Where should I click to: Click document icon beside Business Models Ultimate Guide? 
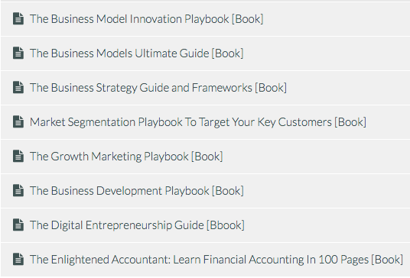coord(18,53)
